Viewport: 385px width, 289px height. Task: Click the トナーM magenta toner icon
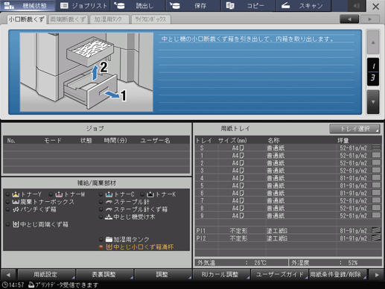(59, 194)
